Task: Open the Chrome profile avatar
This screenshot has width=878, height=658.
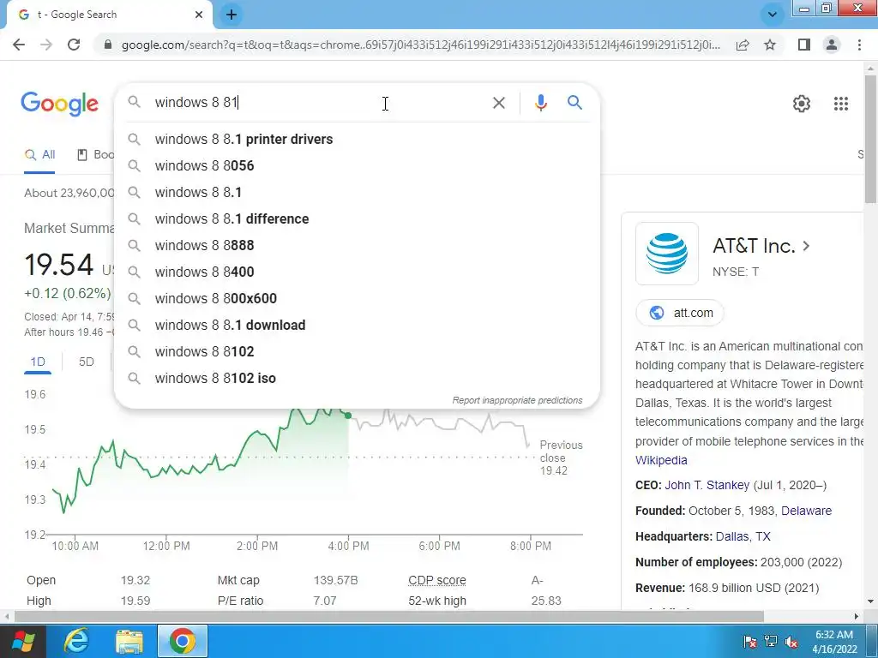Action: click(x=832, y=45)
